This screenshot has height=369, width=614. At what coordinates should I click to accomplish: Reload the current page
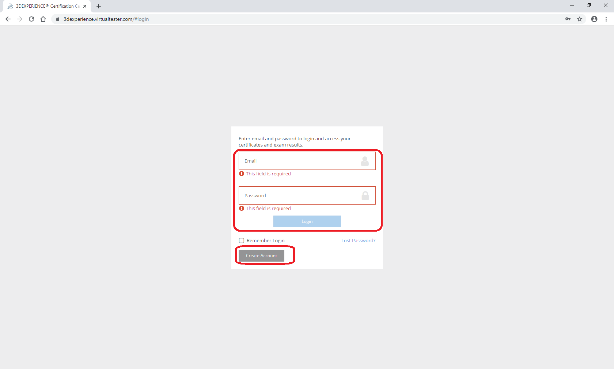(x=31, y=19)
